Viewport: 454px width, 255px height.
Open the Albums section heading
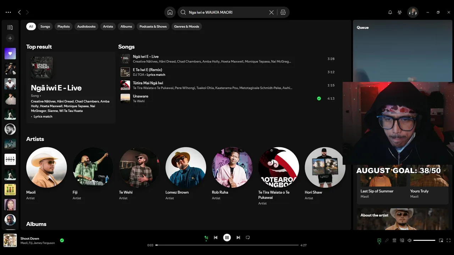[x=36, y=224]
